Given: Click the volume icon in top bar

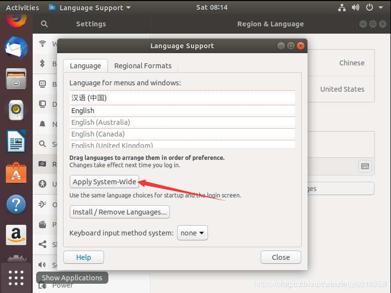Looking at the screenshot, I should [x=355, y=7].
